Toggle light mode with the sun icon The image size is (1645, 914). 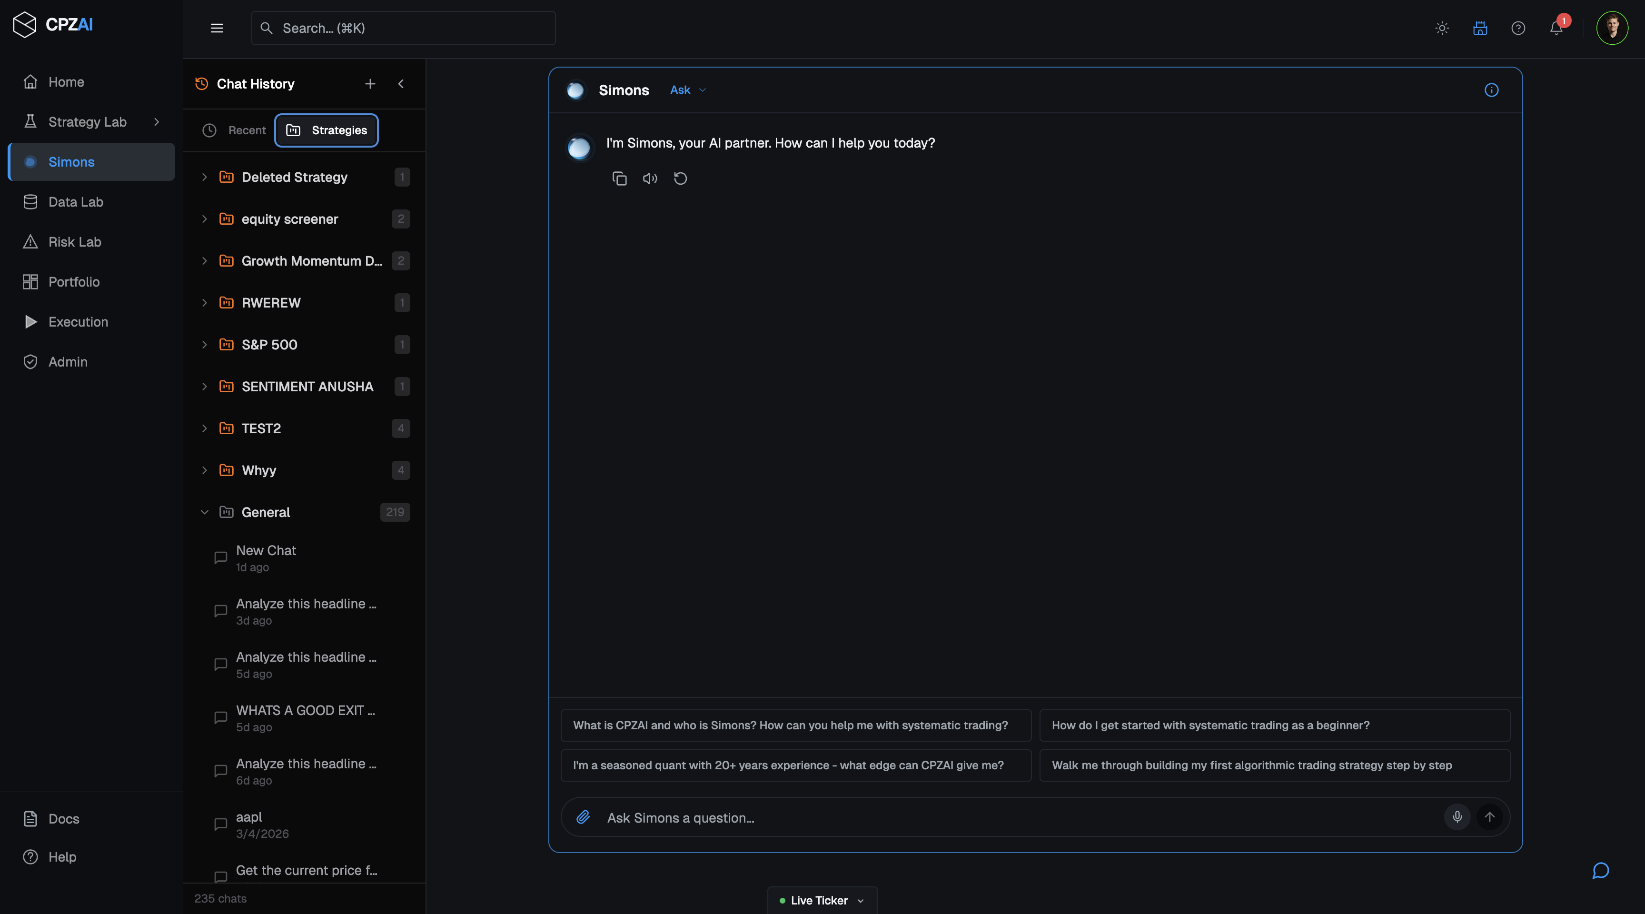click(x=1442, y=28)
